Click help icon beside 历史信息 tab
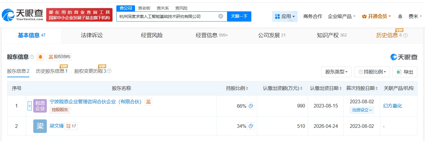The width and height of the screenshot is (425, 141). [405, 35]
